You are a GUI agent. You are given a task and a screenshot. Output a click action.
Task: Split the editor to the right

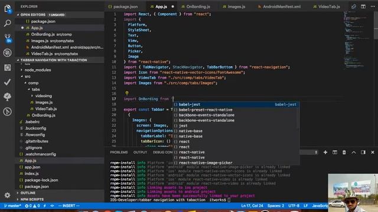click(363, 6)
